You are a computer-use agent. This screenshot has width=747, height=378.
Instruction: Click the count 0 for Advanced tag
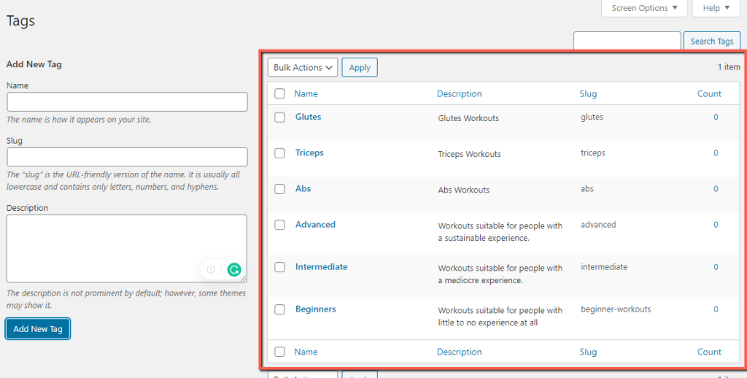716,225
